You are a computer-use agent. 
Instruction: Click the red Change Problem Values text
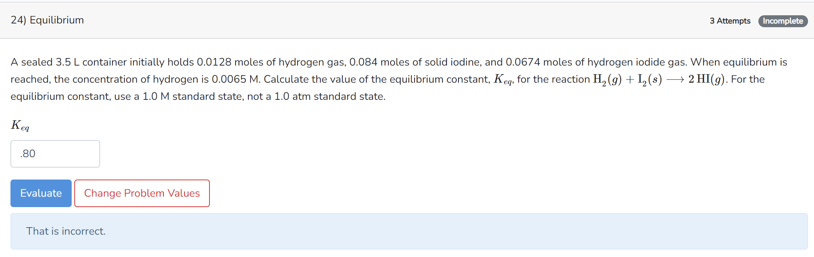pos(142,193)
